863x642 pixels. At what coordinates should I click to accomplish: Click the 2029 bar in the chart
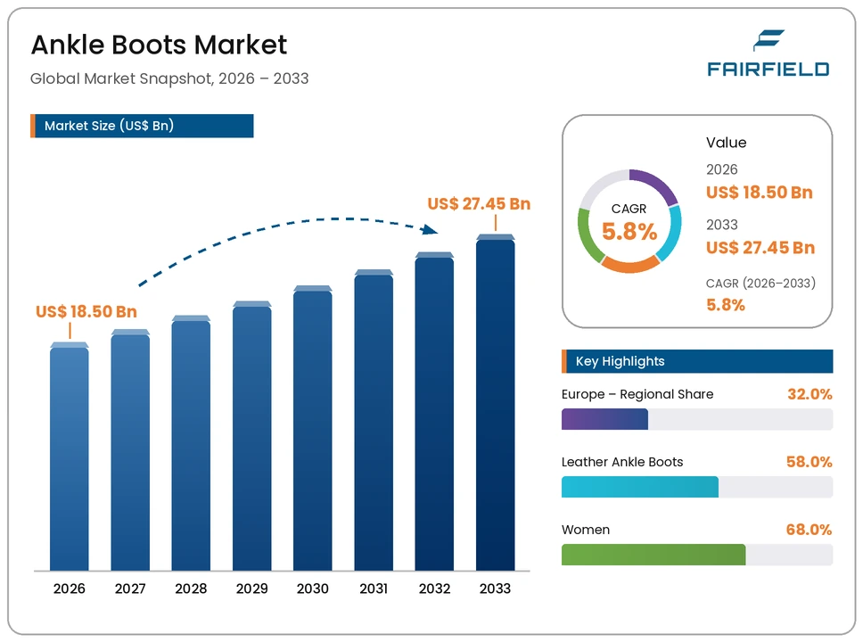252,436
